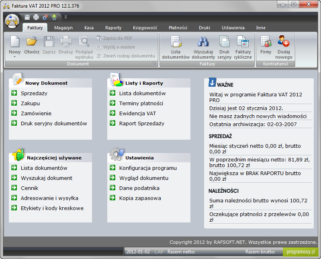
Task: Open Konfiguracja programu link
Action: click(x=148, y=168)
